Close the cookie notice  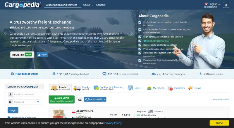(219, 123)
